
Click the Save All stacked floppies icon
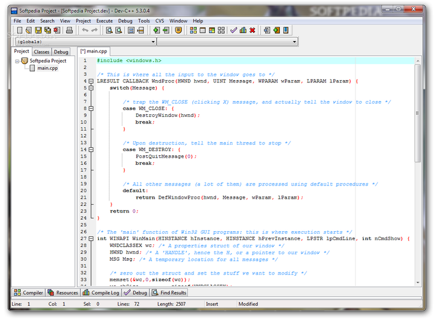48,30
